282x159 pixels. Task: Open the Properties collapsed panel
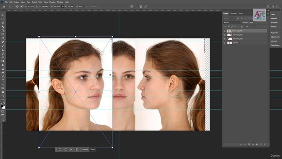pos(274,33)
